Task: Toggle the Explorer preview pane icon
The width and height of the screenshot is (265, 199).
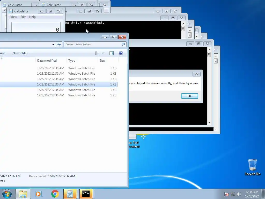Action: click(x=112, y=53)
